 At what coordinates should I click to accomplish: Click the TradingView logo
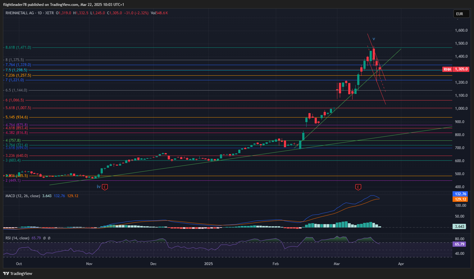[18, 273]
